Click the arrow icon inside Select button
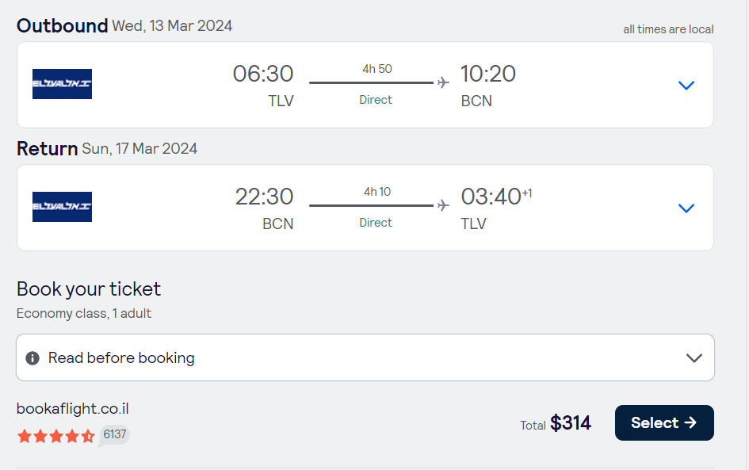 click(690, 422)
